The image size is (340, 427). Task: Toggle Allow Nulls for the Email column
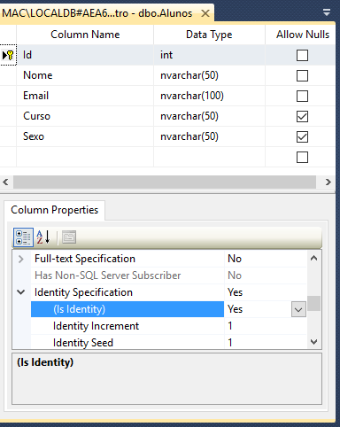[x=302, y=96]
